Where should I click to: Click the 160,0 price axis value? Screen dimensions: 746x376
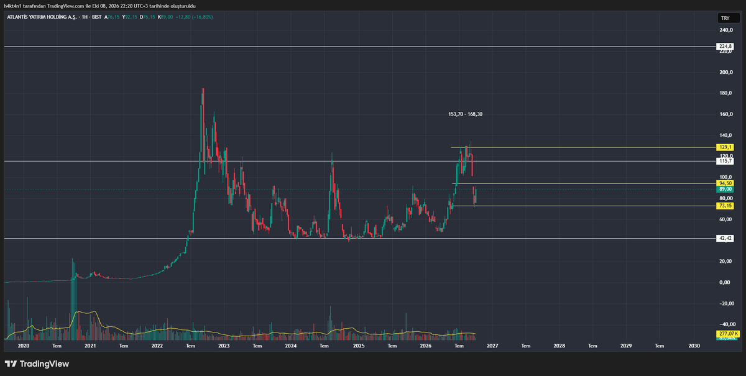tap(725, 114)
